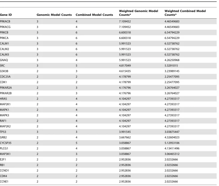Select value 6.600318 in the PRKCB row
The image size is (219, 186).
[125, 33]
